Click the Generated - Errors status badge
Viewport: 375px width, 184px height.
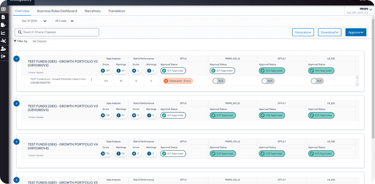178,81
